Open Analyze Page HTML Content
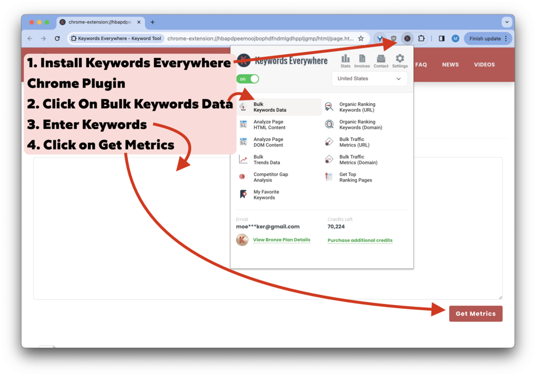 [x=269, y=125]
